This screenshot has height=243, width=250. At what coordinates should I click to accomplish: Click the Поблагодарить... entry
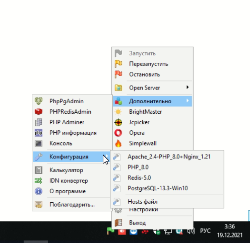[72, 205]
